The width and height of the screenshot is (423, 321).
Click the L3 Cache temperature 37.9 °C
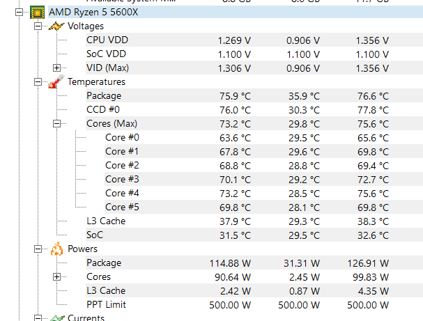[x=235, y=221]
